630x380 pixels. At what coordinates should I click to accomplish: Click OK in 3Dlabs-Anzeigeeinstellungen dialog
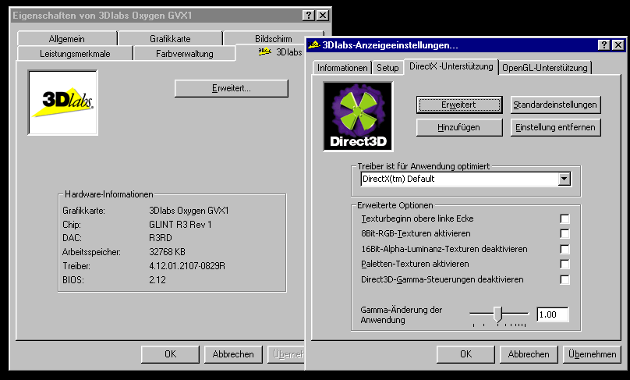coord(465,354)
